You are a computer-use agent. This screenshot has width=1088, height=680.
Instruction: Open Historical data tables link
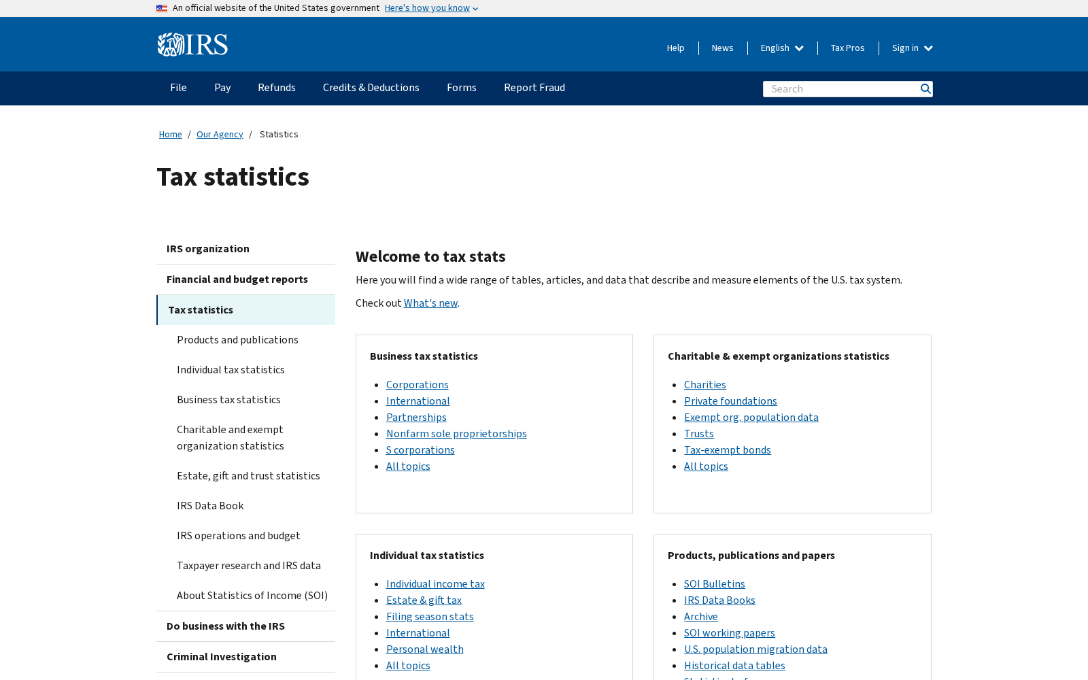pyautogui.click(x=734, y=666)
